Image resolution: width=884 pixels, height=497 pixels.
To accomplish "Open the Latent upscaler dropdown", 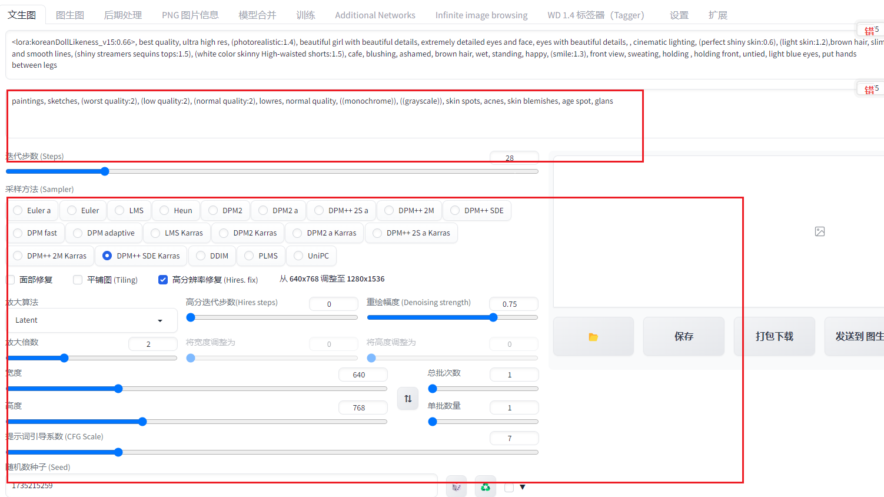I will [x=92, y=320].
